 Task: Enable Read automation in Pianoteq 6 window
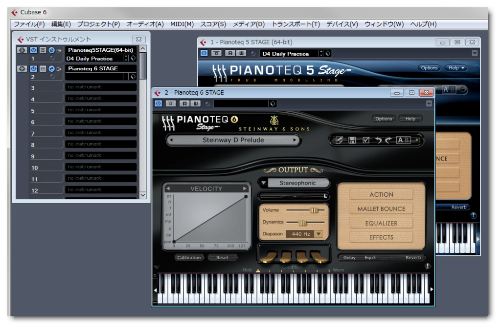[184, 103]
